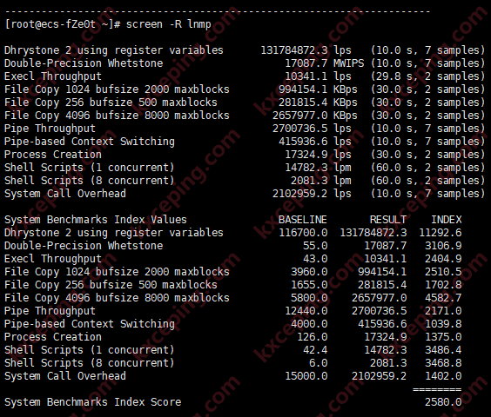Click the value '415936.6 lps'
This screenshot has width=491, height=417.
(x=315, y=142)
